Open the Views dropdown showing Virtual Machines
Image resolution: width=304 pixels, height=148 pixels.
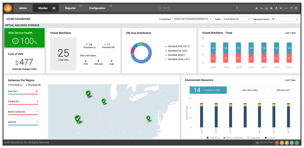[237, 19]
